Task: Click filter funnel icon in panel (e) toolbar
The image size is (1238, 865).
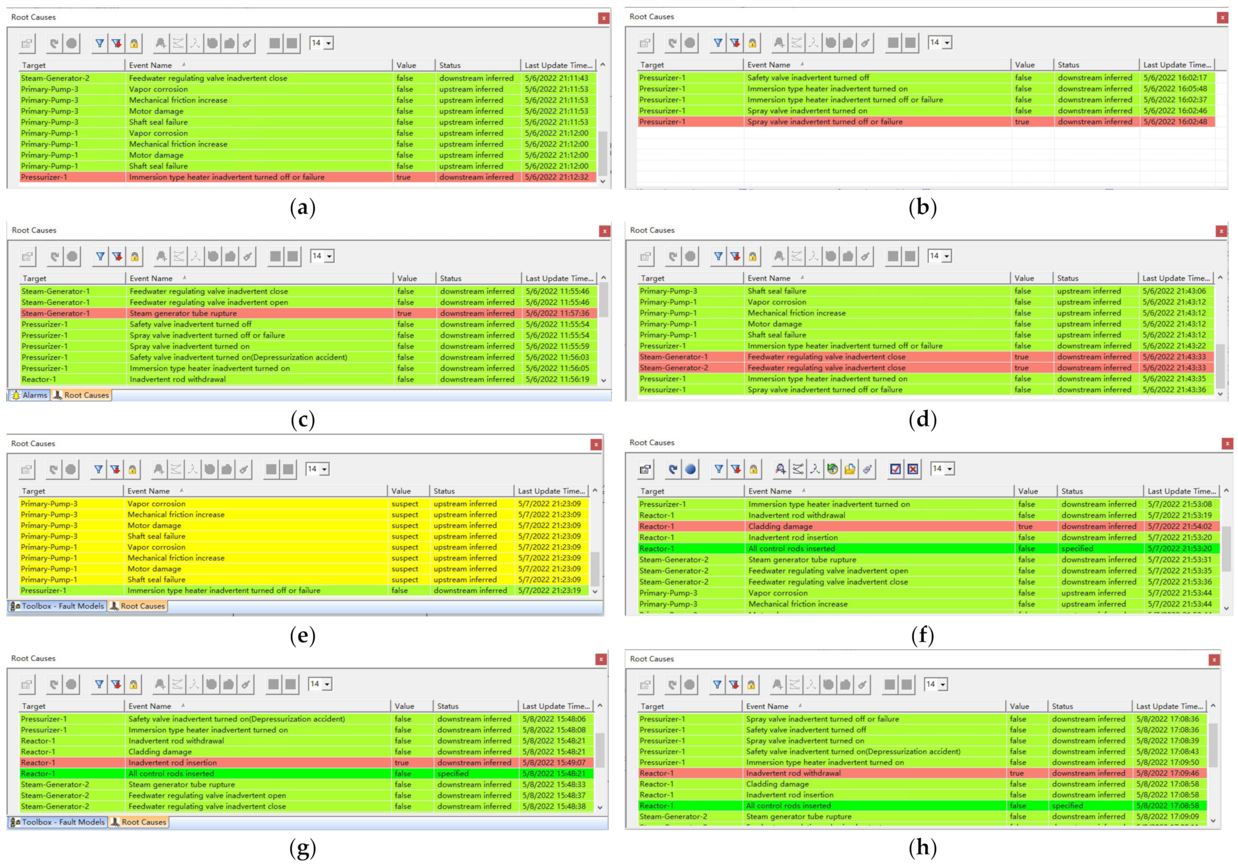Action: click(98, 469)
